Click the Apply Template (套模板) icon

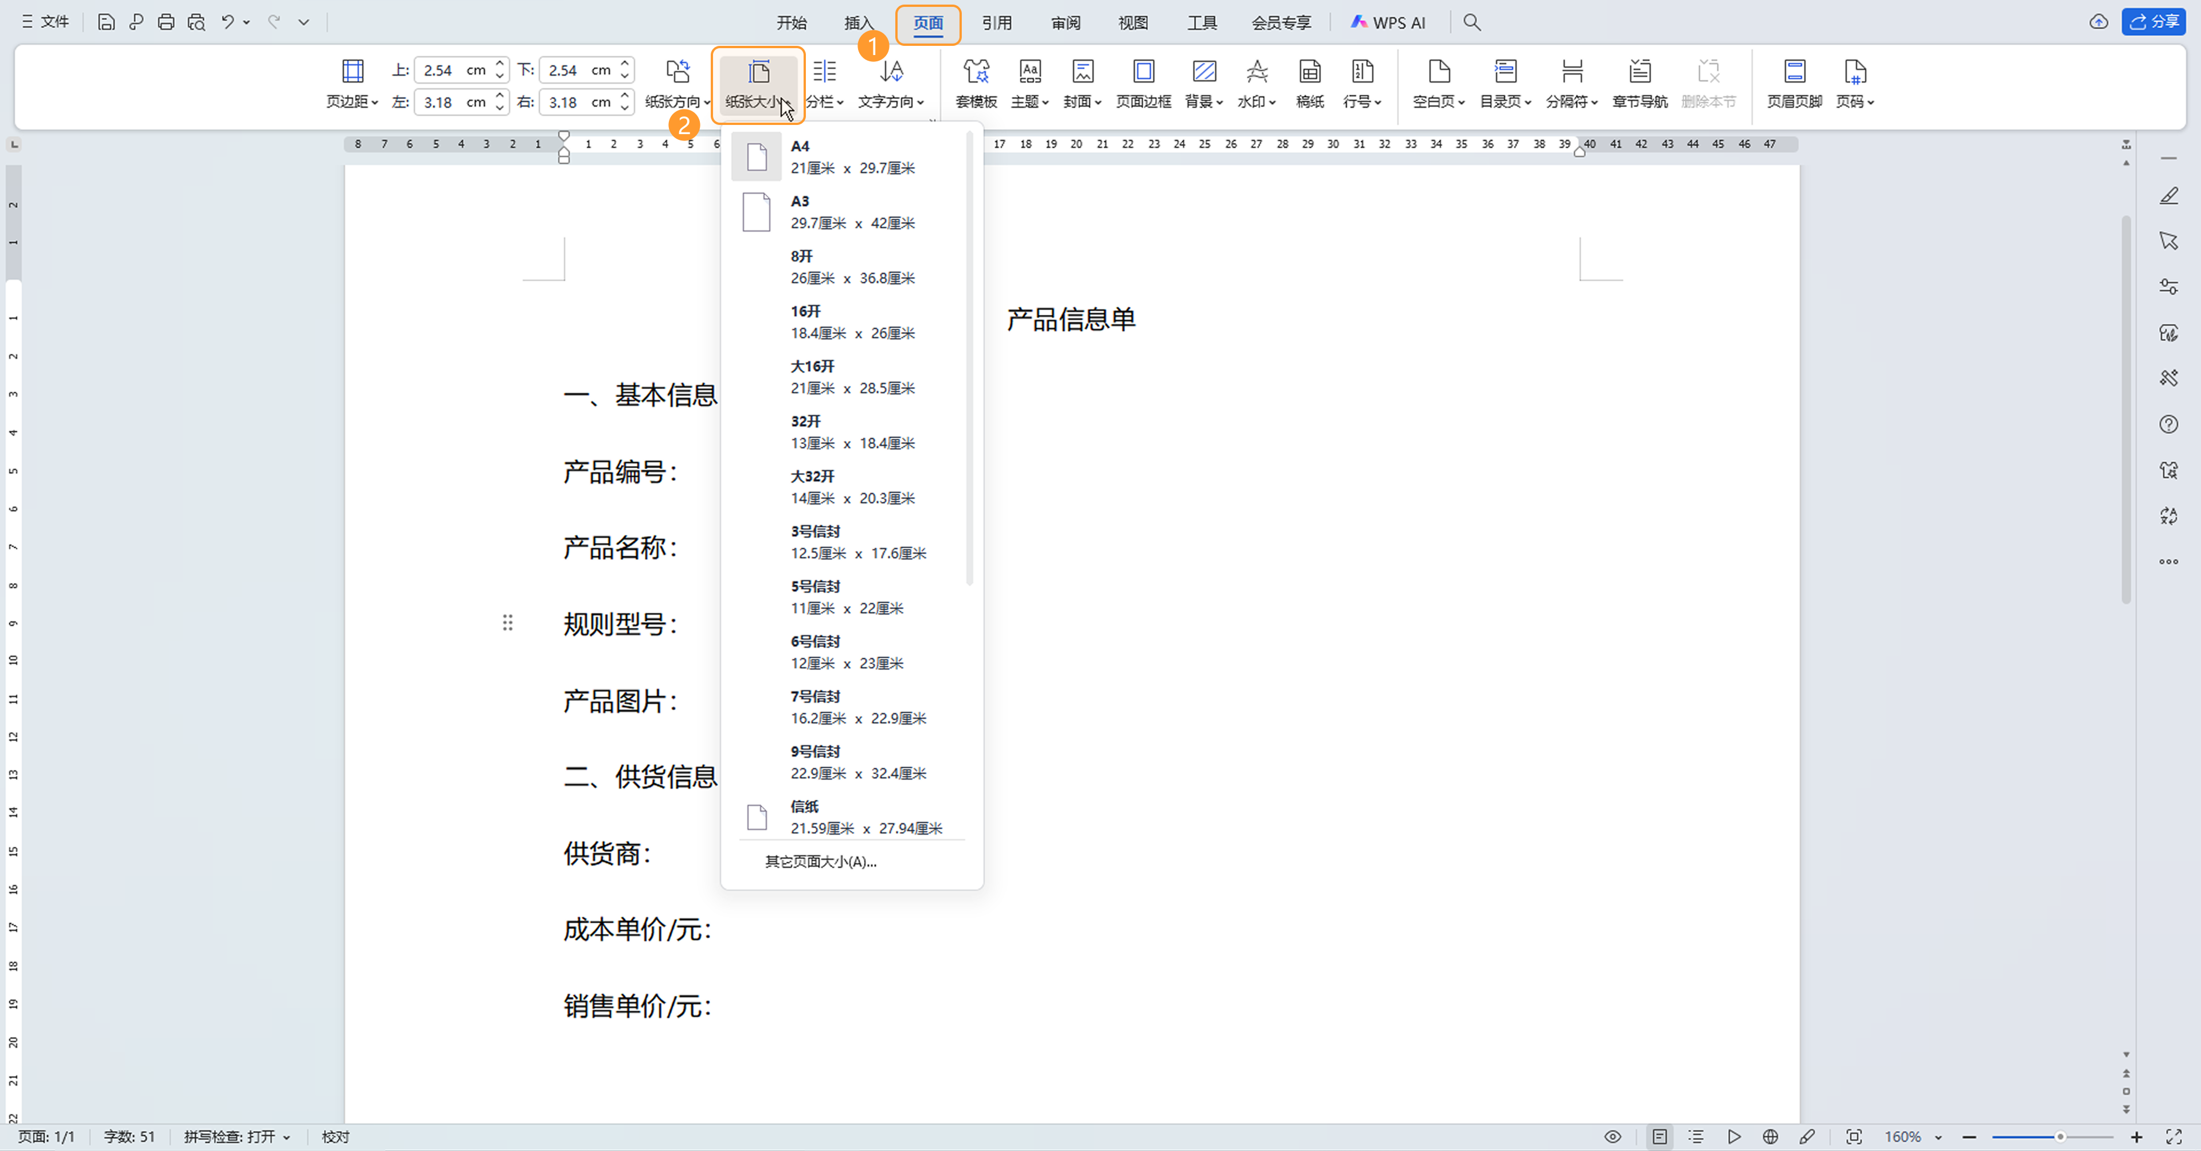976,83
